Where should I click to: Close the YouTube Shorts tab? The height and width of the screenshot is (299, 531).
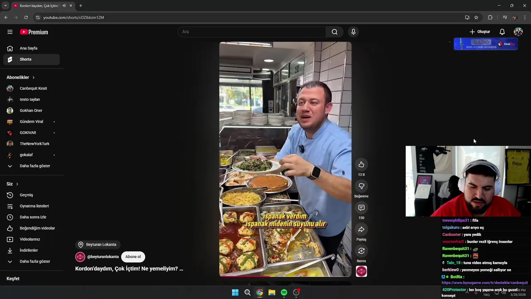point(71,5)
